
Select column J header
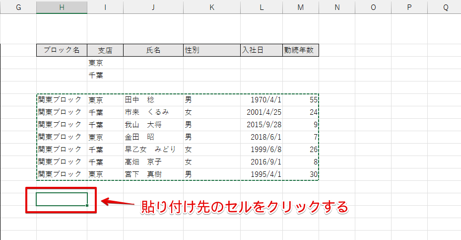pyautogui.click(x=153, y=7)
